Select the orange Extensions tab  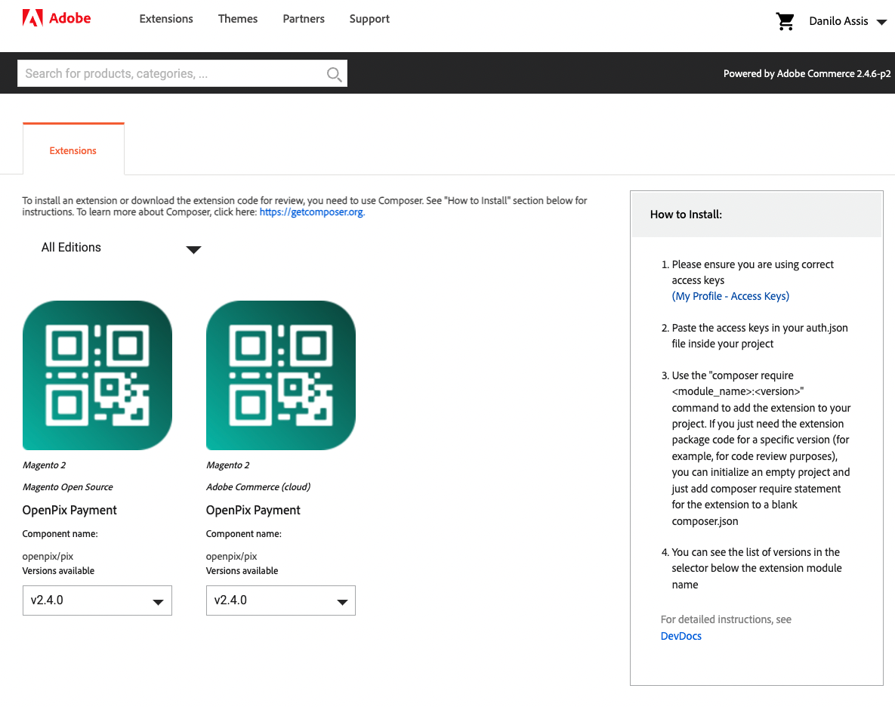pos(73,150)
